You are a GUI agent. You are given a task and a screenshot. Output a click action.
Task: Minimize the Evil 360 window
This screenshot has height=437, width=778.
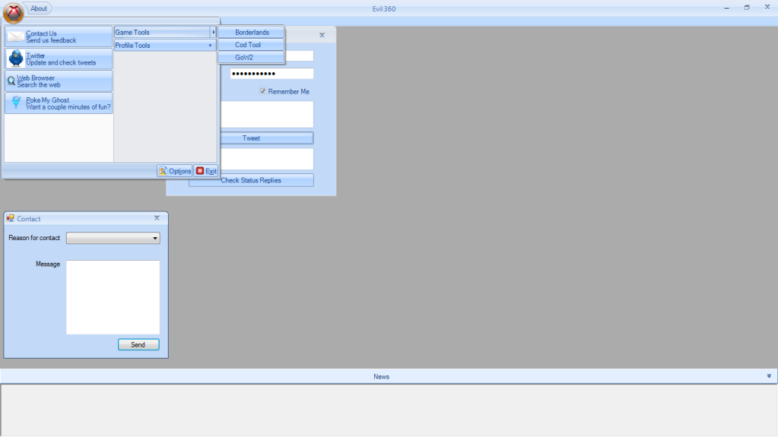[x=726, y=8]
